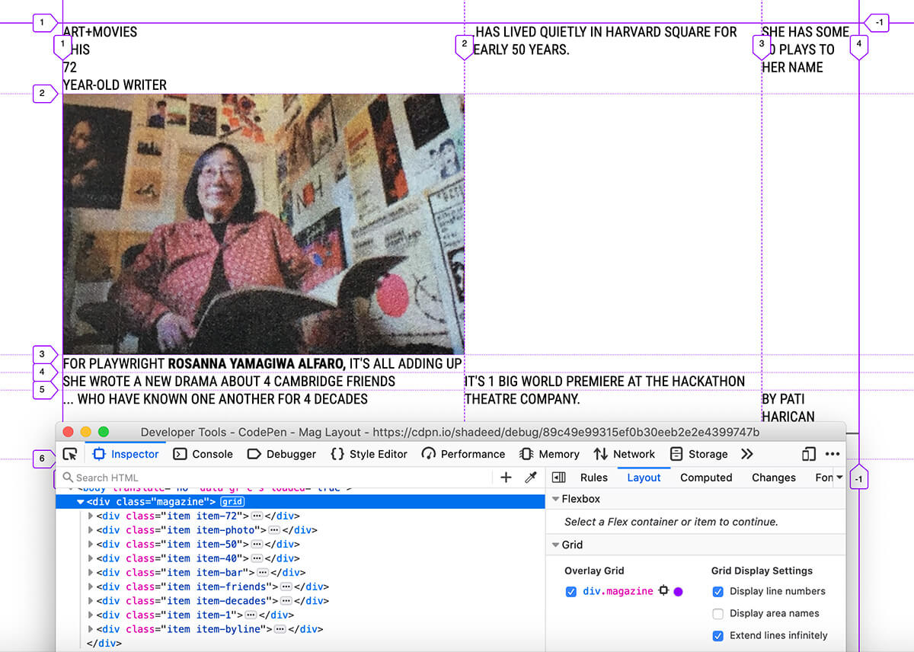Open the responsive design mode icon

[808, 454]
